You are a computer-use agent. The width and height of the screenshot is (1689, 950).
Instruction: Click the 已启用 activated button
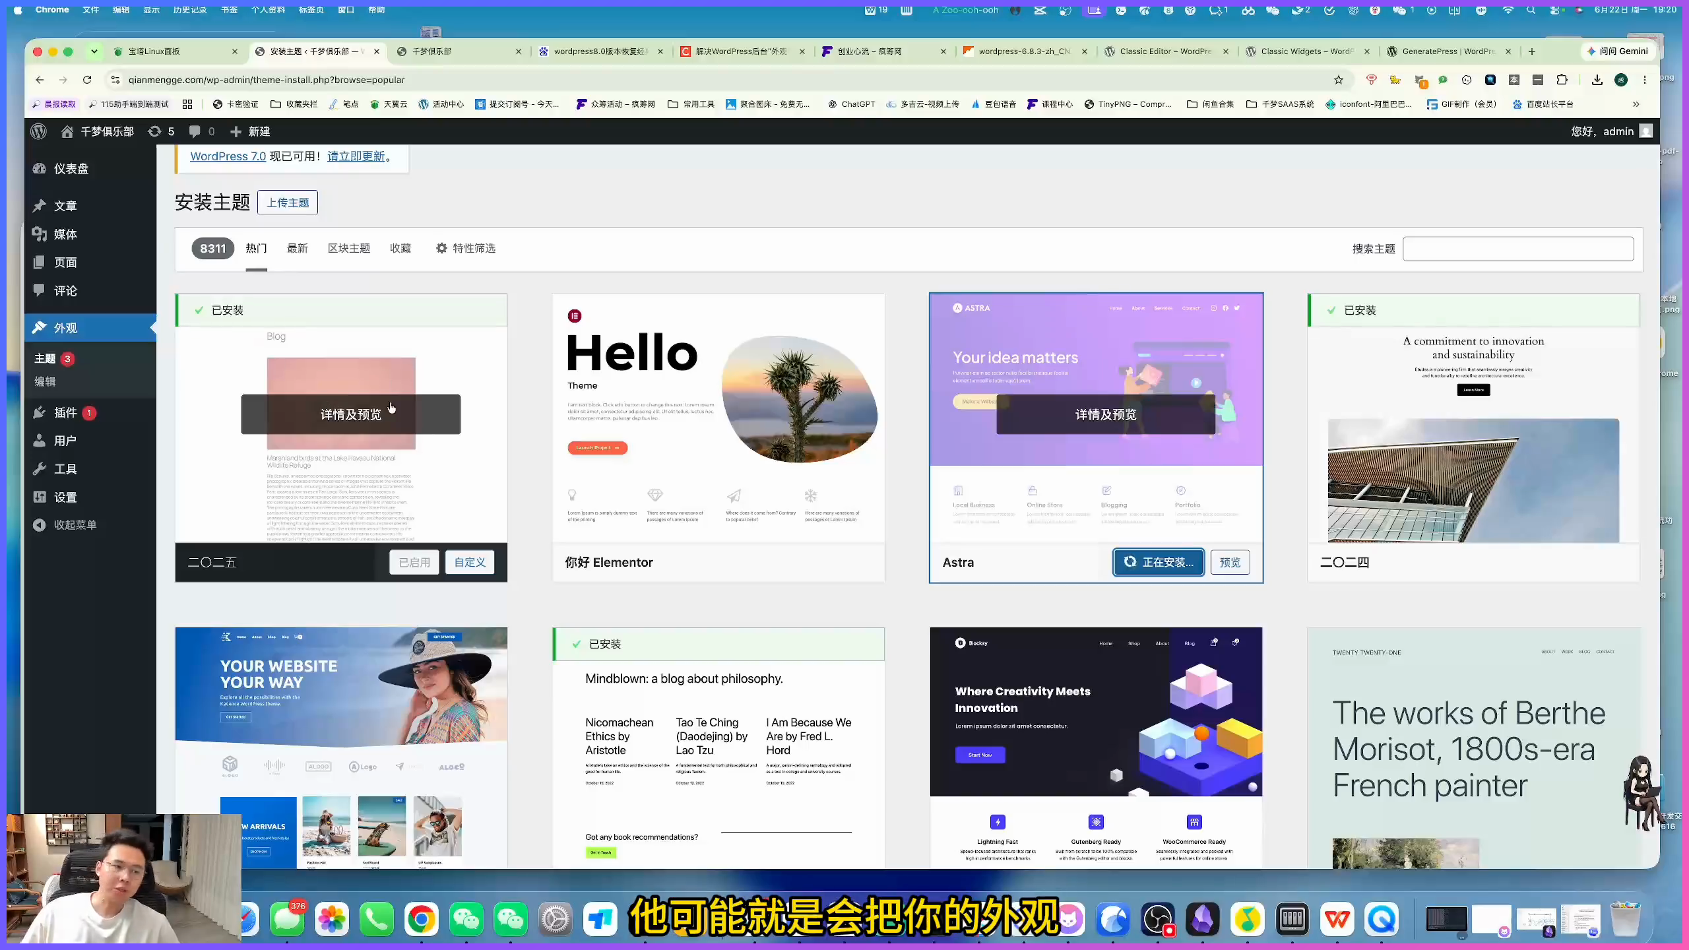click(414, 563)
